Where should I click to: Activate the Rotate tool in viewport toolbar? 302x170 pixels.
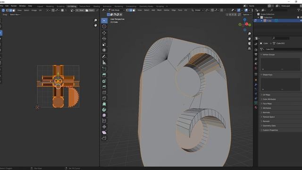click(104, 39)
